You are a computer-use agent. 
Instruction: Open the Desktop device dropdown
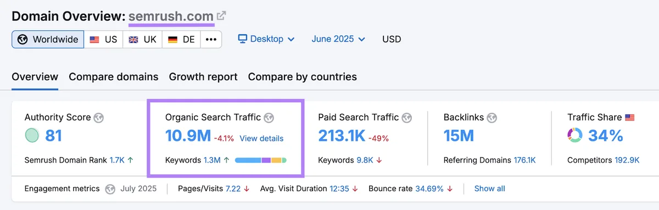[x=266, y=39]
